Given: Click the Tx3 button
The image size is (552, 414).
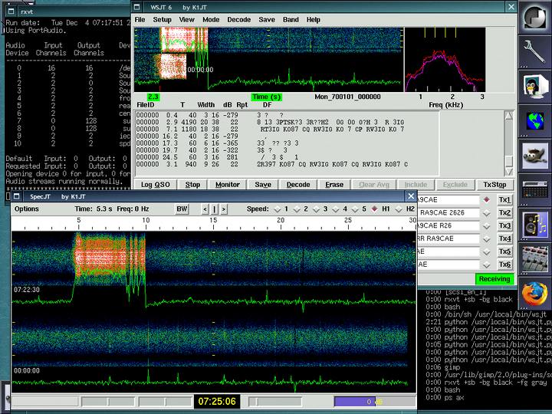Looking at the screenshot, I should (504, 226).
